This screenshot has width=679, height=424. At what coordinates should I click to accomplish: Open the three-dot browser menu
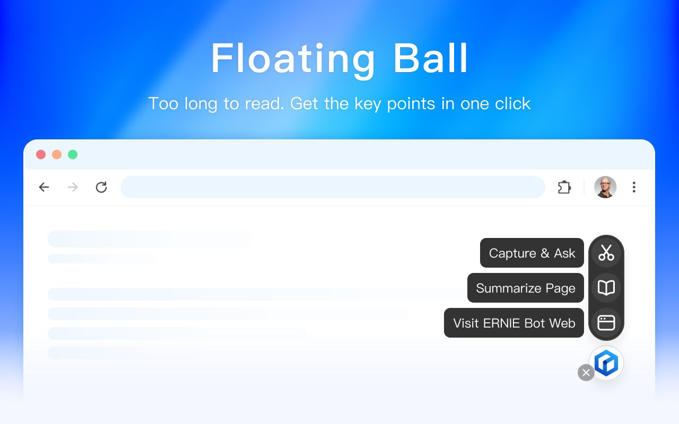(x=634, y=187)
